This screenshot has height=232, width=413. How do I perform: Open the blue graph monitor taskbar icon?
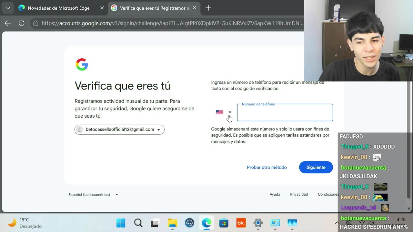click(x=292, y=223)
